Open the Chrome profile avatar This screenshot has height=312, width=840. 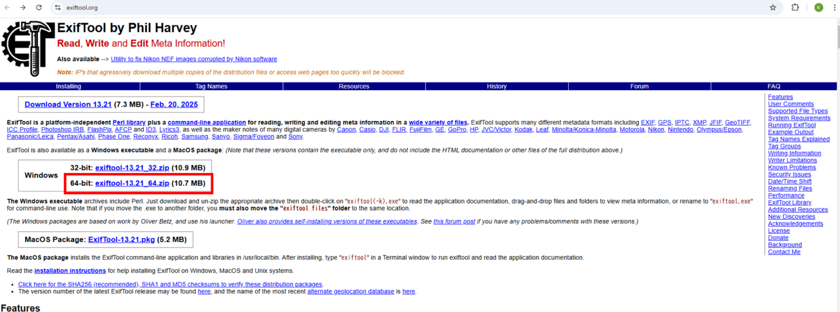pyautogui.click(x=819, y=8)
